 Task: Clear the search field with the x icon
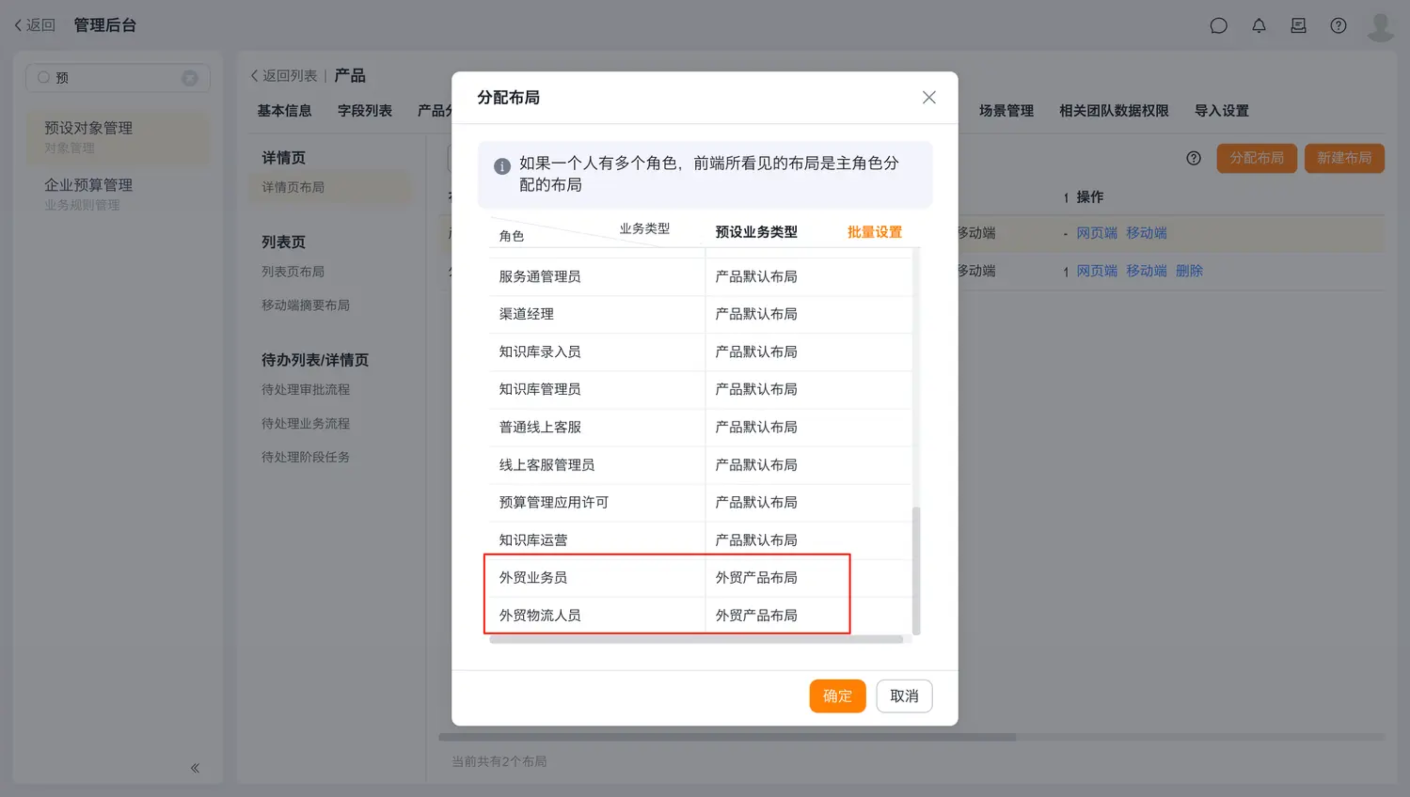(x=189, y=78)
